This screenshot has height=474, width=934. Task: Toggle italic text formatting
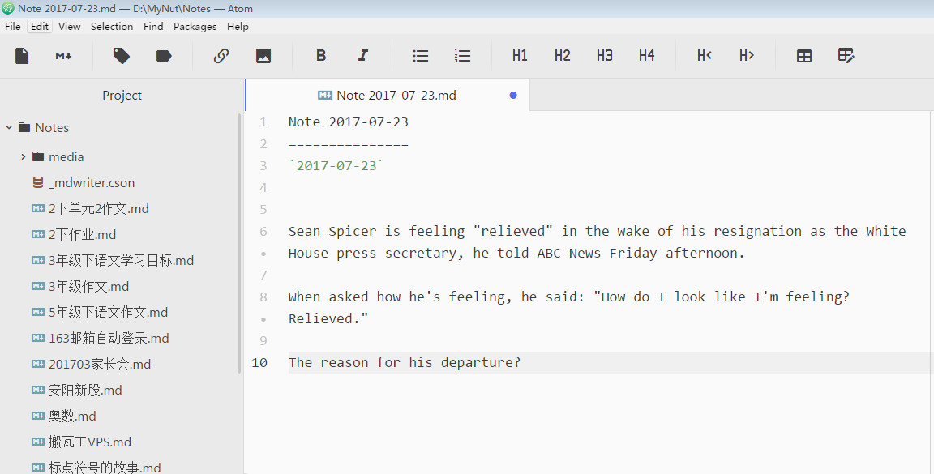coord(362,55)
